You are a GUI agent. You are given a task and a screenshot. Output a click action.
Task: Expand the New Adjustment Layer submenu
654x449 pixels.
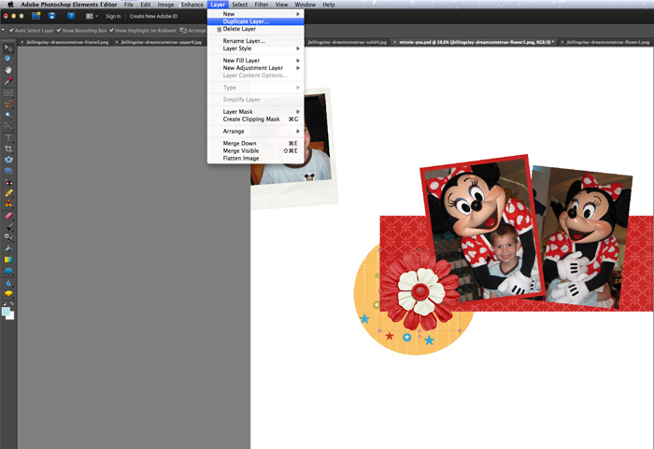256,68
